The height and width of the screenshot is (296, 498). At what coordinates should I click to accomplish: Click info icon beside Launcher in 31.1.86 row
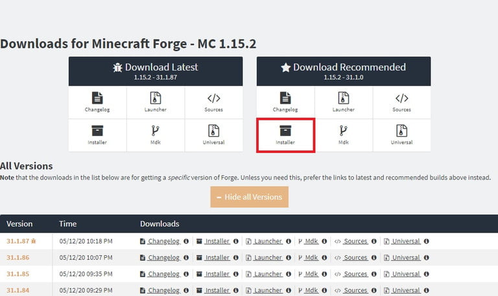[289, 258]
